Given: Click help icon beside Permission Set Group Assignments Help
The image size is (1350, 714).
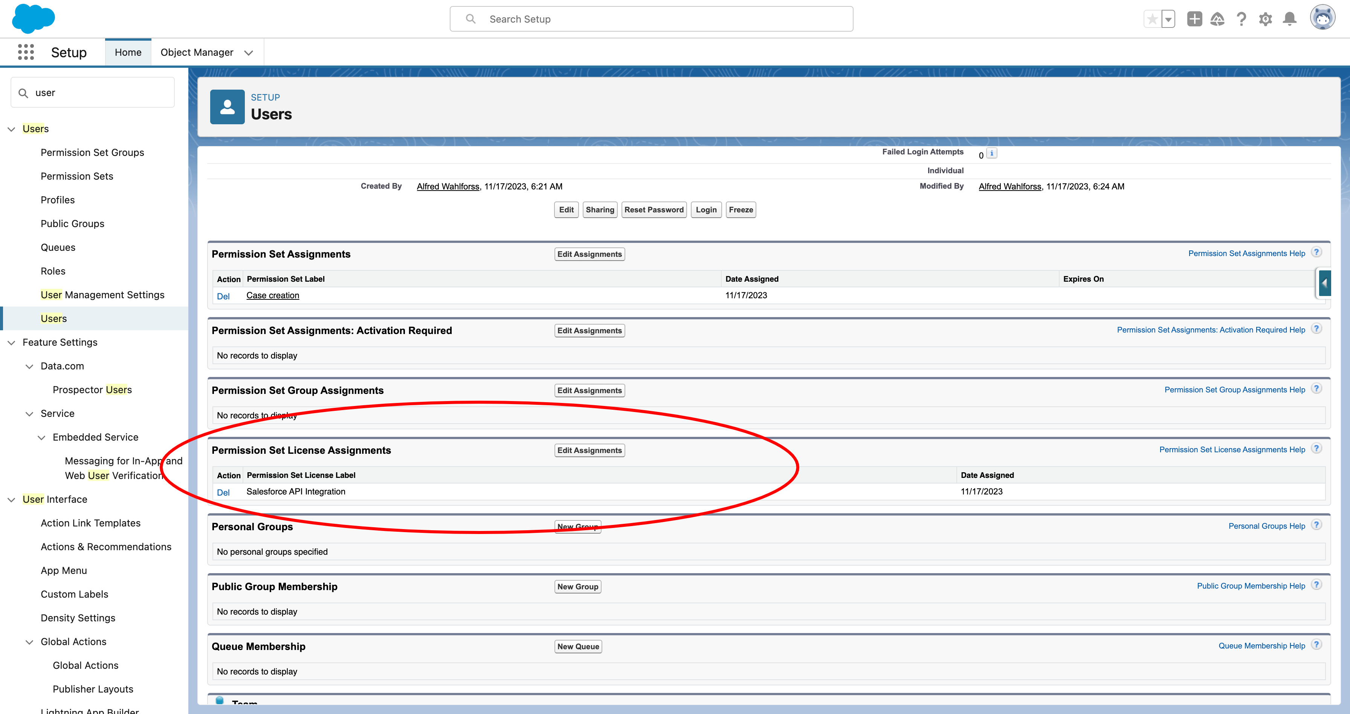Looking at the screenshot, I should point(1316,389).
